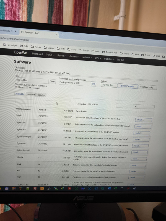Open the Stream bookmarks folder
The image size is (166, 221).
point(49,48)
